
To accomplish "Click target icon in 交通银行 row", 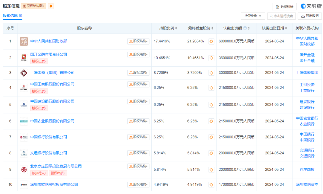I will pos(211,153).
